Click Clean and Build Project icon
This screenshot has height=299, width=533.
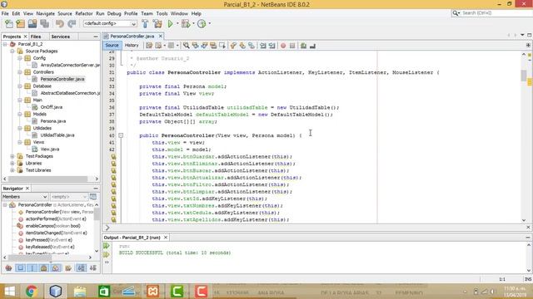157,24
